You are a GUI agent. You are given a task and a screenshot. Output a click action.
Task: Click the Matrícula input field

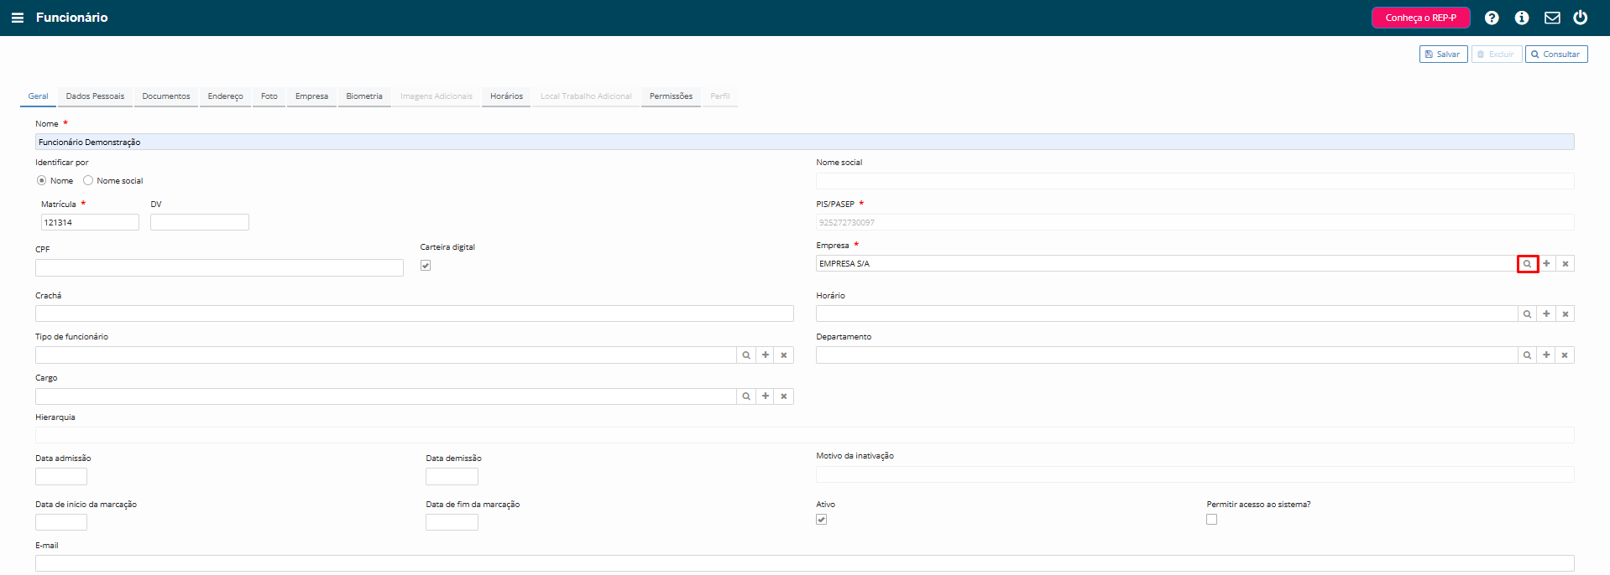pyautogui.click(x=90, y=223)
